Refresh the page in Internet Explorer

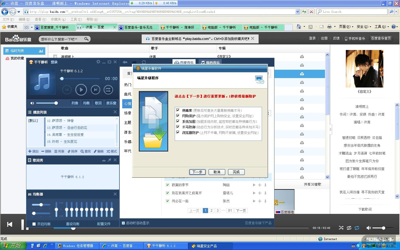(x=304, y=12)
